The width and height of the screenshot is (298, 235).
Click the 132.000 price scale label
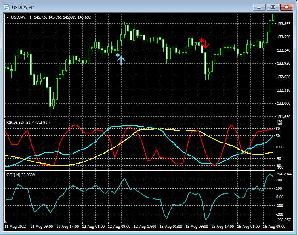[284, 103]
